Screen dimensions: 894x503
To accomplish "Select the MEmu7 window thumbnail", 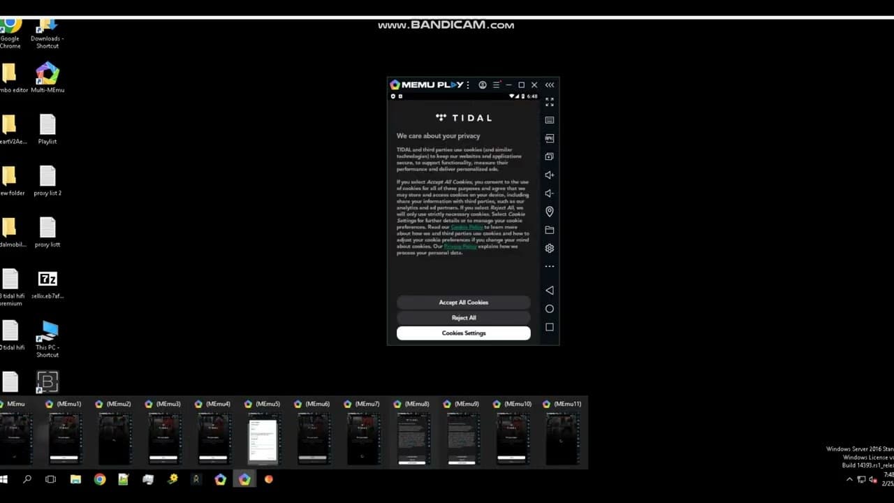I will click(362, 438).
